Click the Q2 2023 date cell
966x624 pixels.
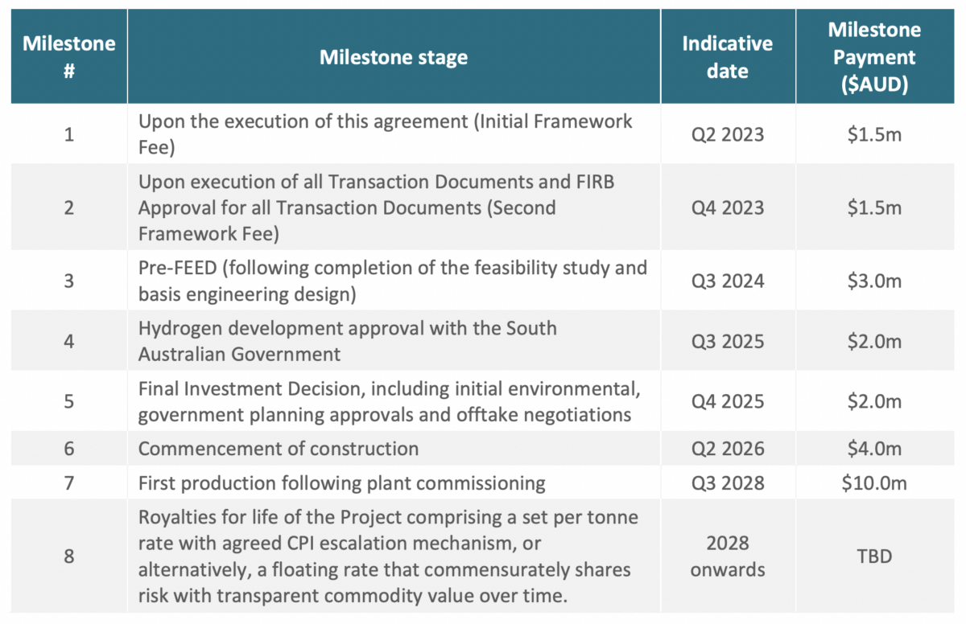coord(728,134)
